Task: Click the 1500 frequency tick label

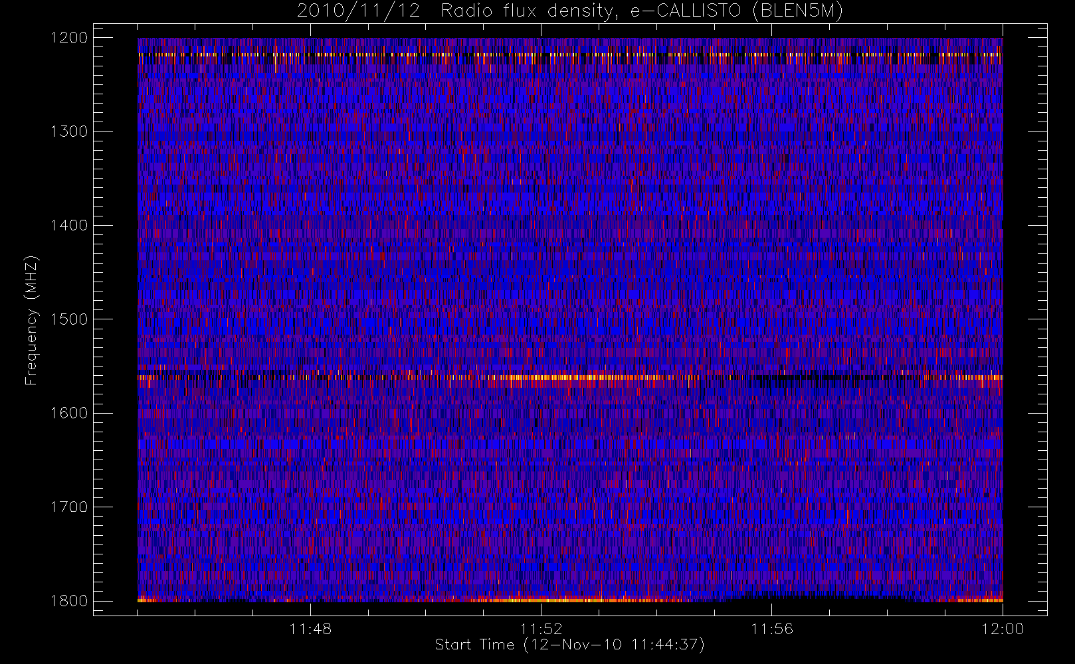Action: (x=69, y=319)
